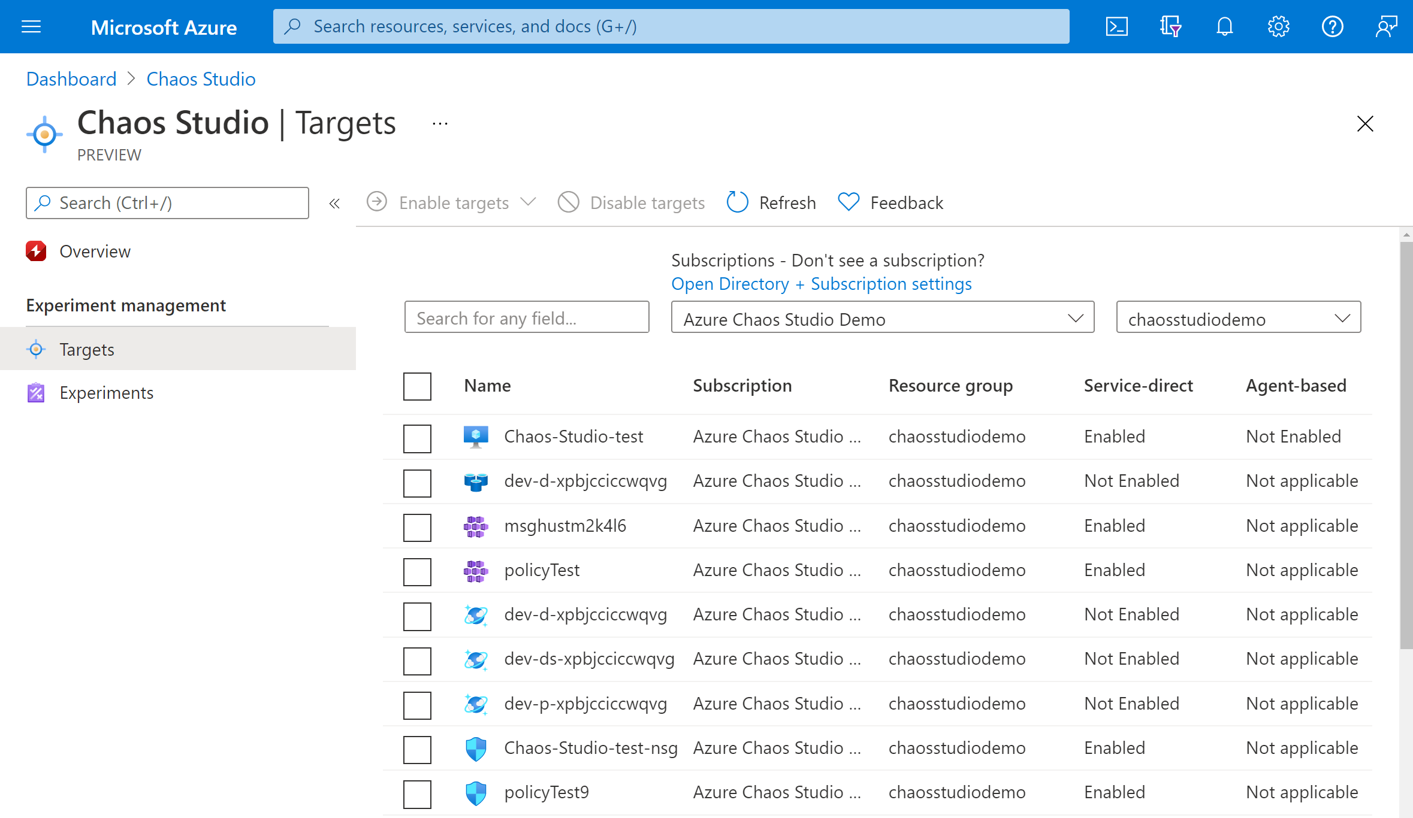Click the Refresh icon
The height and width of the screenshot is (818, 1413).
coord(736,202)
